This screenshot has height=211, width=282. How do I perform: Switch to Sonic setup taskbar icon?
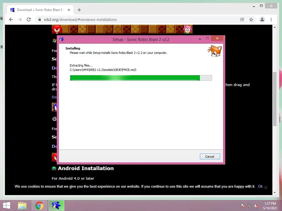[56, 206]
